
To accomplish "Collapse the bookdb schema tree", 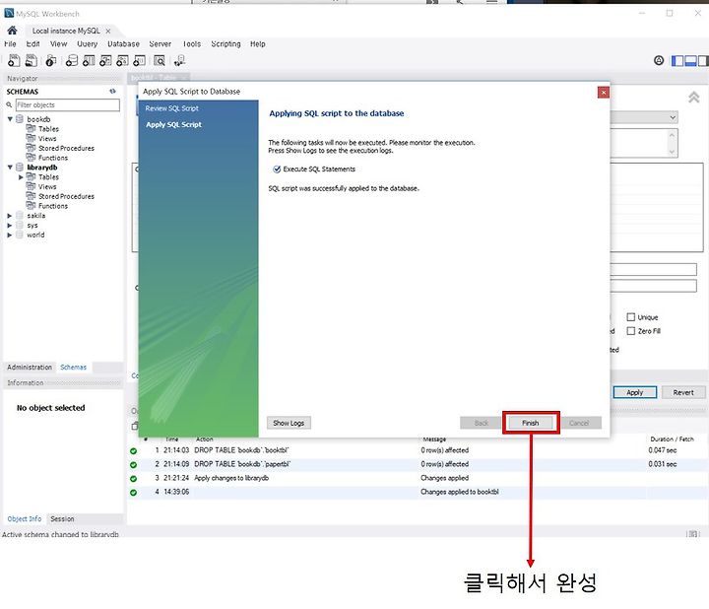I will click(10, 119).
